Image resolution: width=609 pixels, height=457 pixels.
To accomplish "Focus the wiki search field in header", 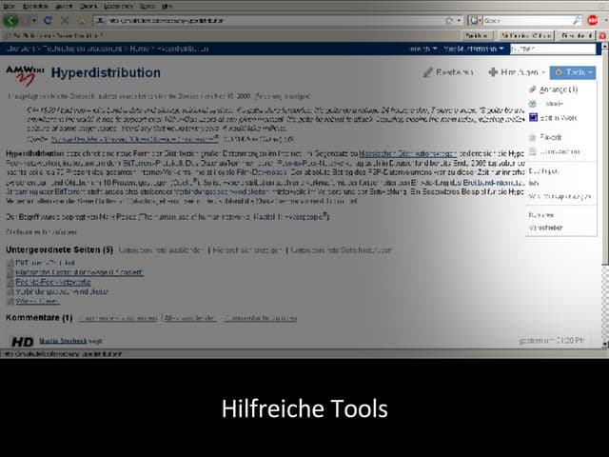I will [x=553, y=49].
